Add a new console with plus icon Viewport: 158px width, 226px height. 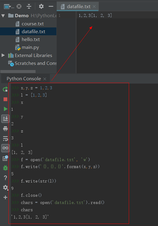[5, 197]
